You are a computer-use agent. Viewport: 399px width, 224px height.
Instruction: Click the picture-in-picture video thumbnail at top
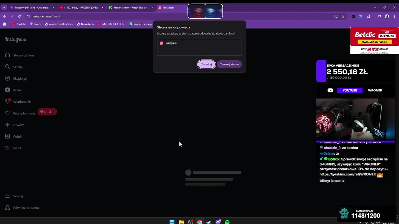[x=205, y=11]
